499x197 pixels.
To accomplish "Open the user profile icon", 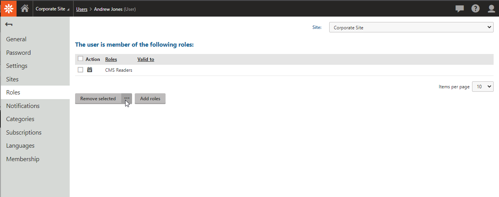I will pyautogui.click(x=491, y=8).
